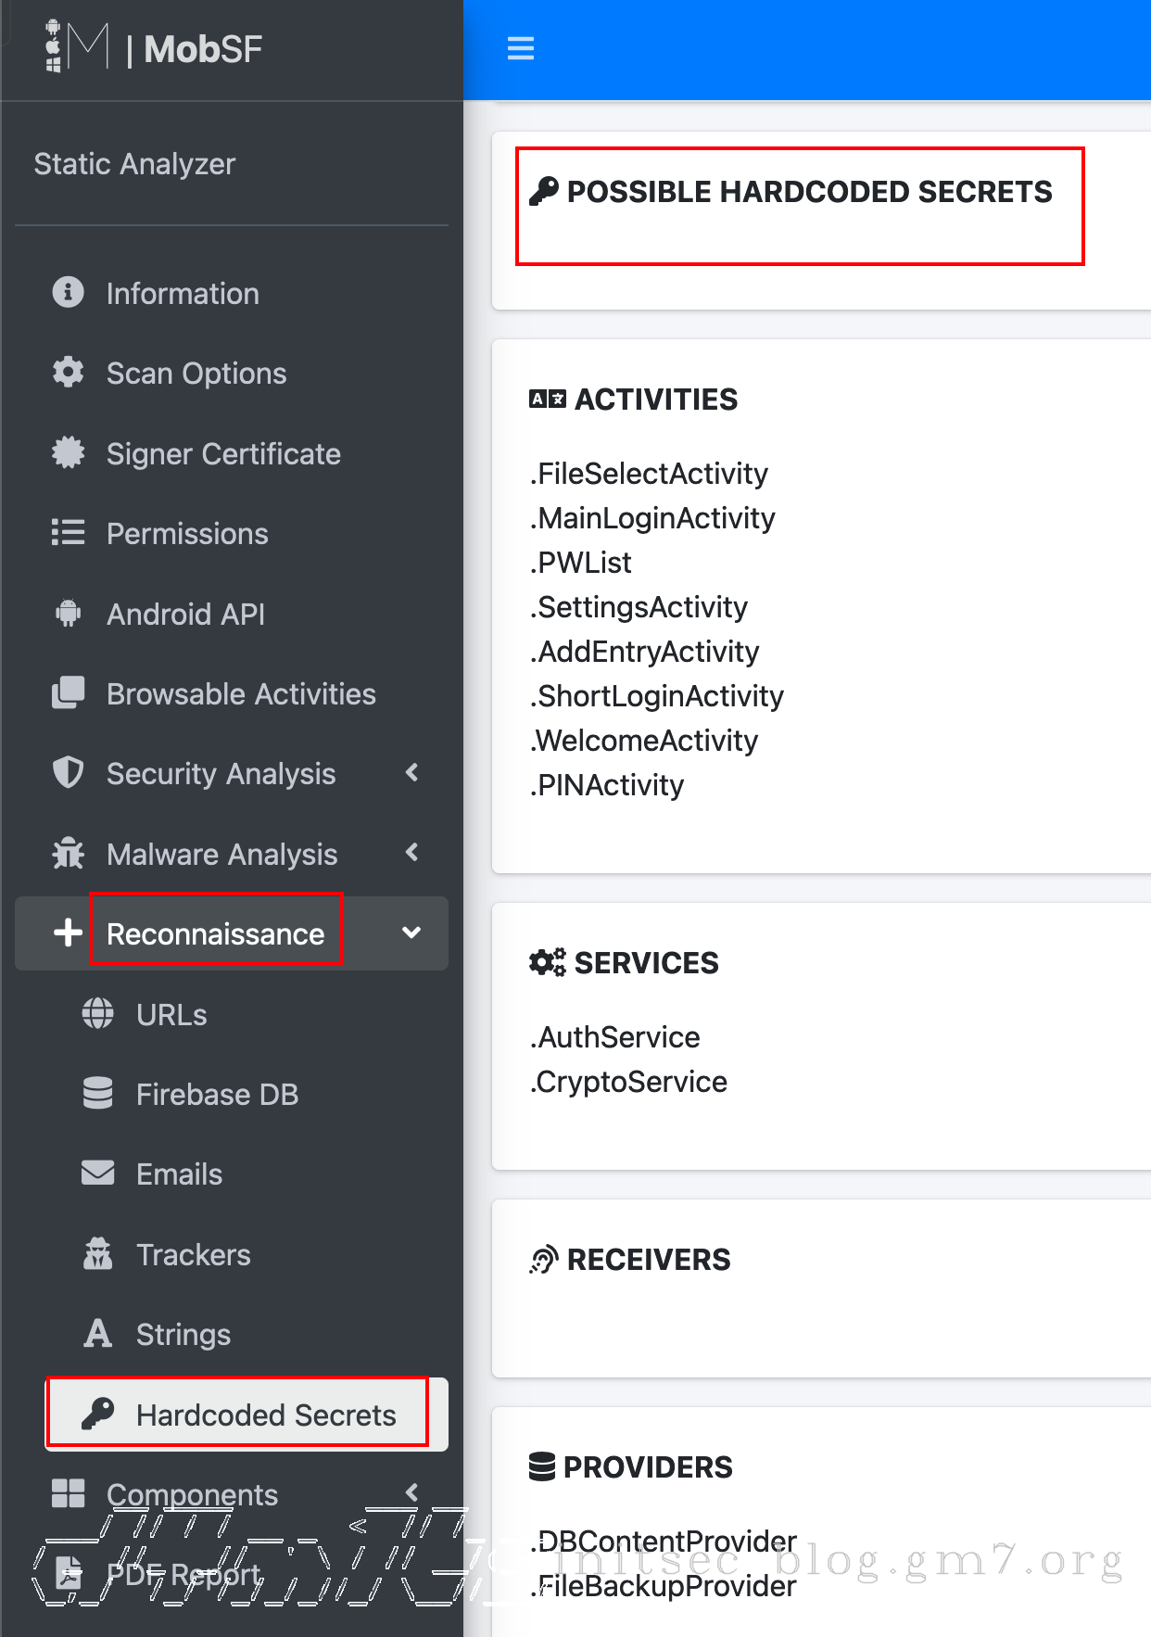Open Browsable Activities in sidebar
This screenshot has height=1637, width=1151.
pyautogui.click(x=241, y=694)
